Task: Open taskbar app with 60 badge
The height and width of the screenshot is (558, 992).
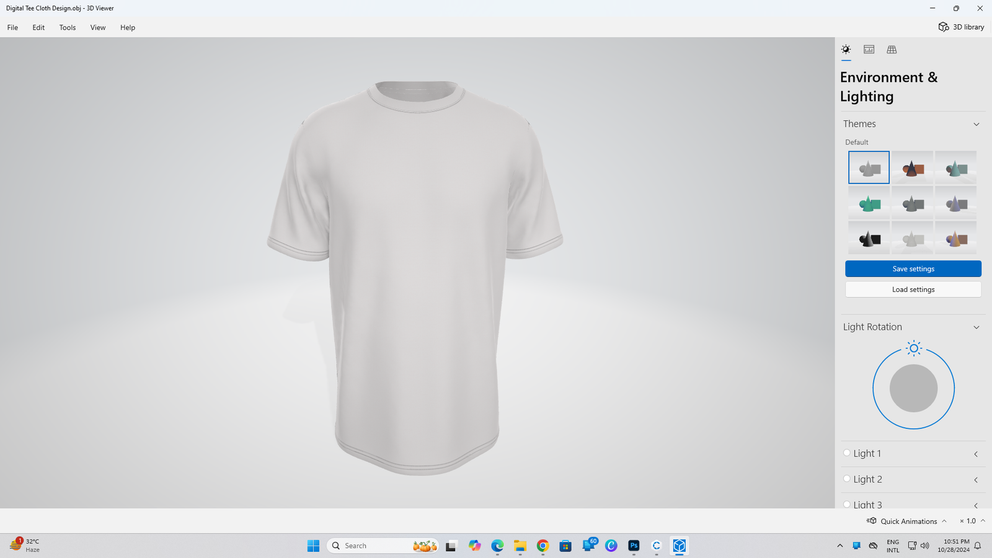Action: click(x=589, y=546)
